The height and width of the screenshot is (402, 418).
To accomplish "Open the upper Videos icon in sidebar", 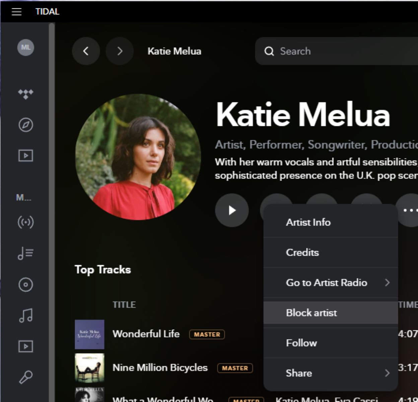I will [26, 156].
